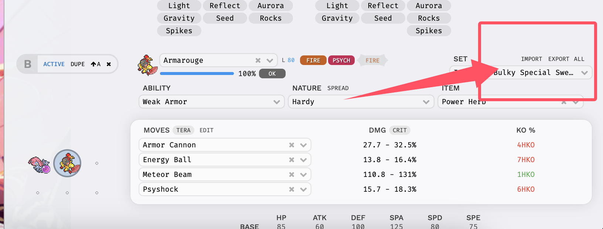The image size is (603, 229).
Task: Toggle the Light Screen field condition on the left
Action: pyautogui.click(x=179, y=6)
